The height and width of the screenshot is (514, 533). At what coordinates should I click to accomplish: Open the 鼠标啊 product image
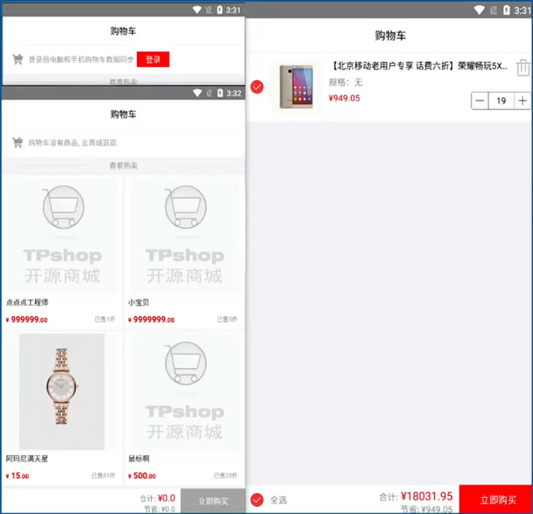tap(185, 392)
